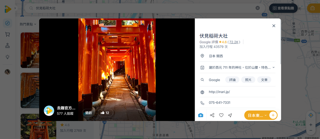
Task: Open the compass explore sidebar icon
Action: 7,23
